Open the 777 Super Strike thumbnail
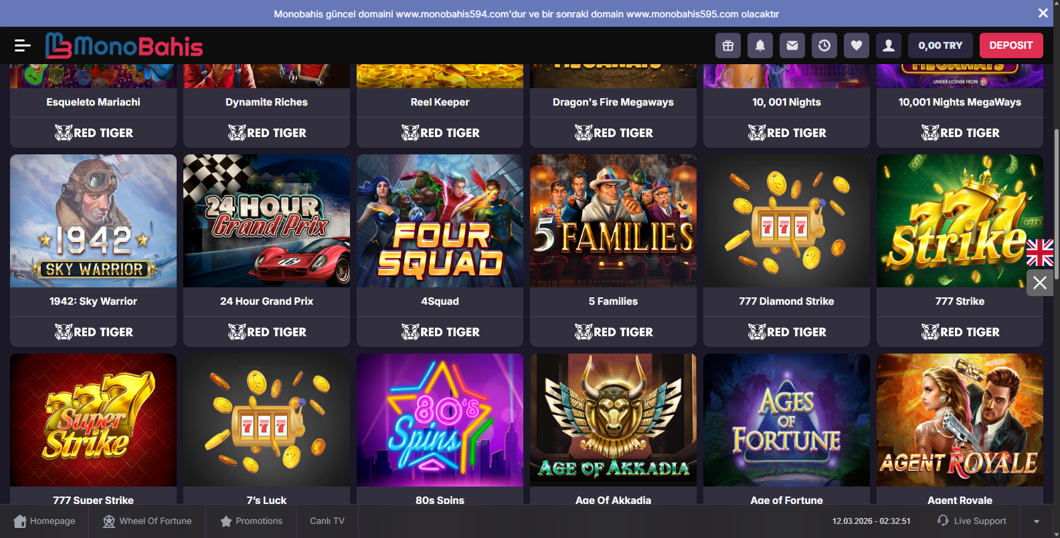 94,420
